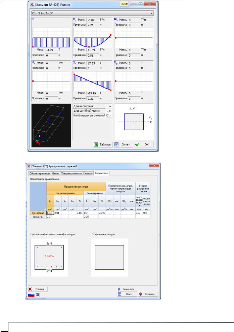Click the трещины cell 2.27
Screen dimensions: 234x332
coord(50,217)
